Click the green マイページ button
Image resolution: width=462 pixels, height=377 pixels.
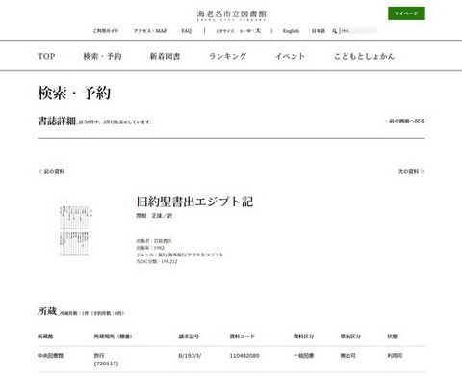click(406, 13)
